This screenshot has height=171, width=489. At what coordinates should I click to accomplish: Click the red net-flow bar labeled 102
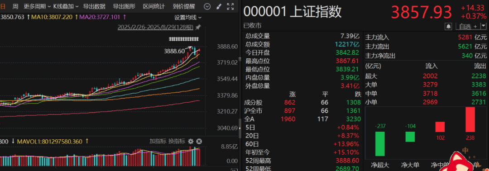pos(440,127)
